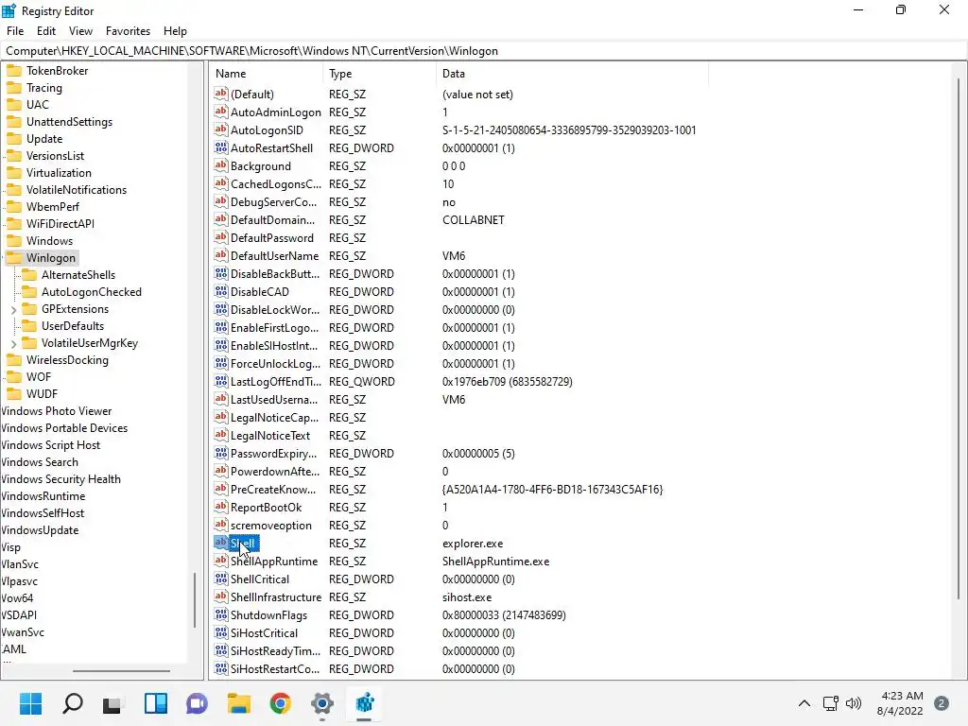
Task: Open the Help menu
Action: tap(175, 31)
